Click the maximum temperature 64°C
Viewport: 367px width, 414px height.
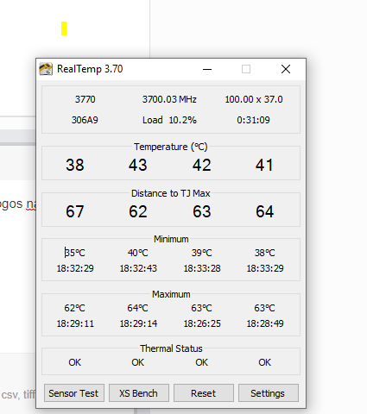coord(138,308)
